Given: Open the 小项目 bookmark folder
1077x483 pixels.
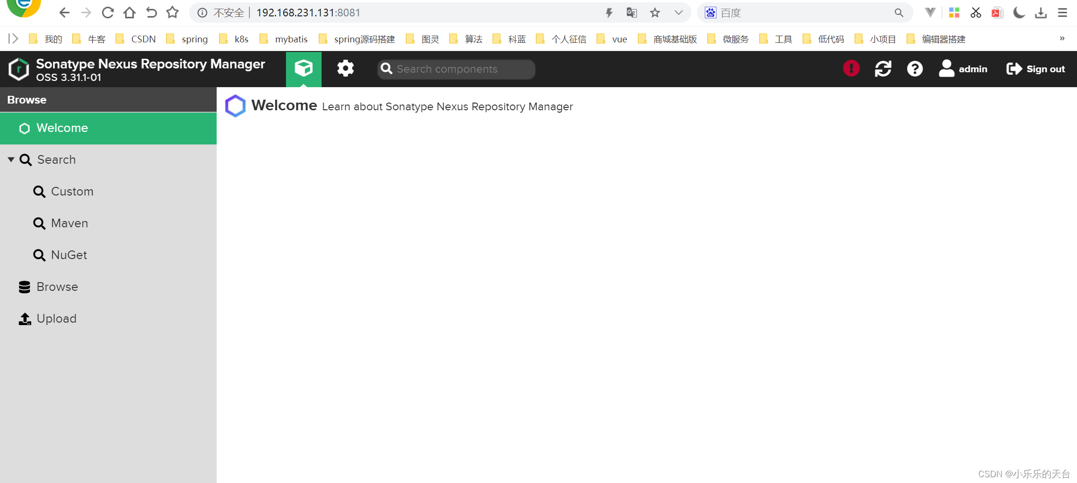Looking at the screenshot, I should 875,39.
